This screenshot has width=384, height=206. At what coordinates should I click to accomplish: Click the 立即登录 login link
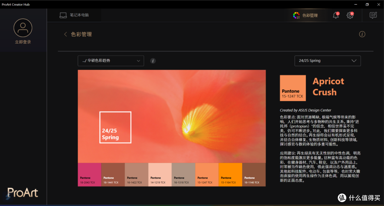pos(23,42)
